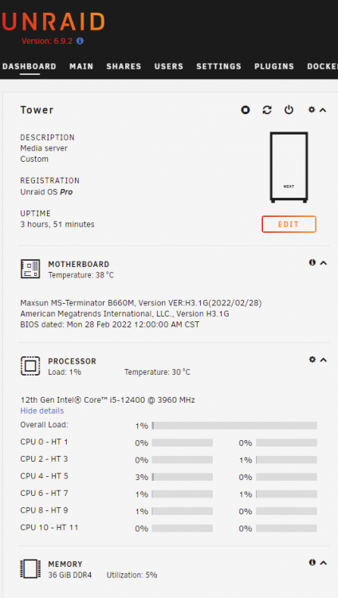This screenshot has height=598, width=338.
Task: Open Tower settings gear icon
Action: point(312,109)
